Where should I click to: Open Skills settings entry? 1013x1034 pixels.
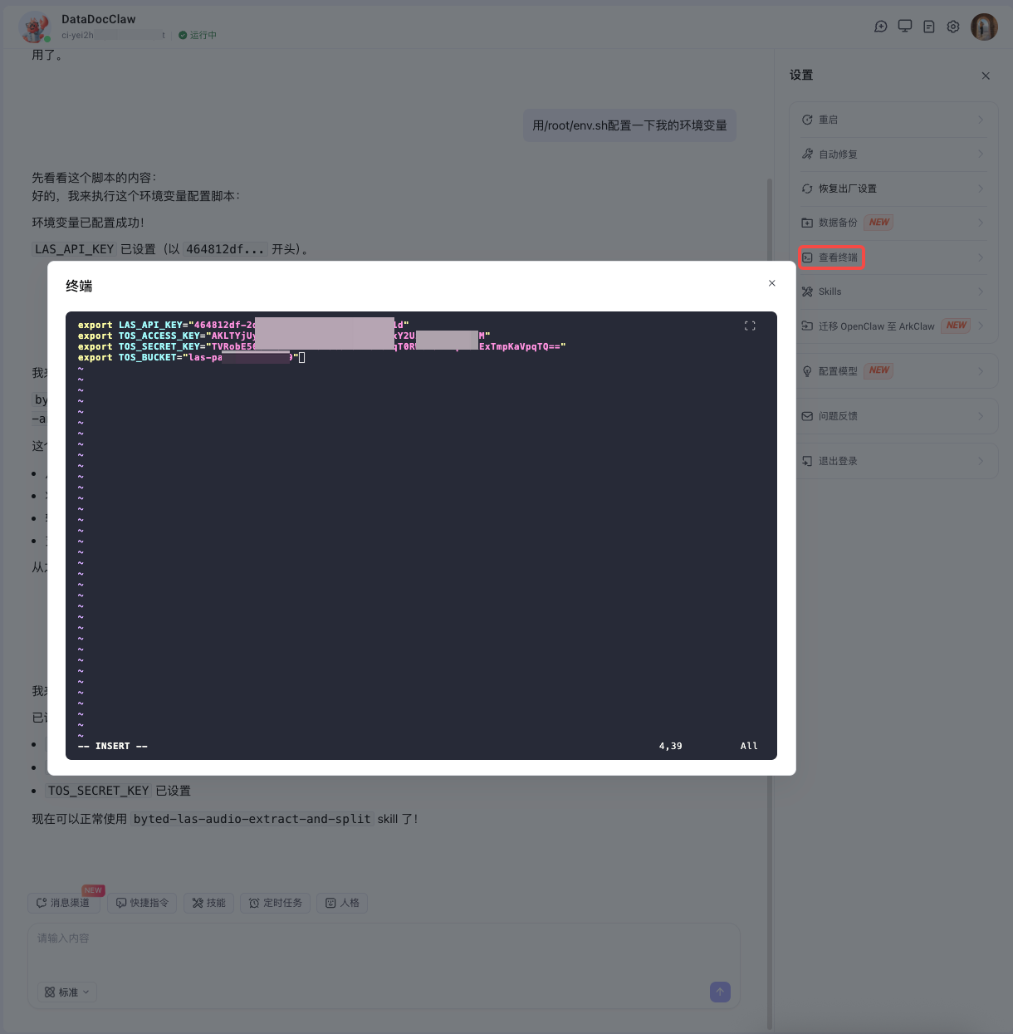(x=893, y=292)
